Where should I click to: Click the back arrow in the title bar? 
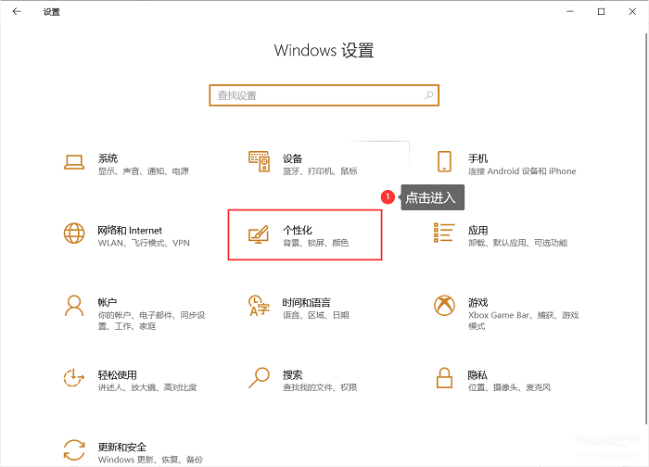(17, 11)
